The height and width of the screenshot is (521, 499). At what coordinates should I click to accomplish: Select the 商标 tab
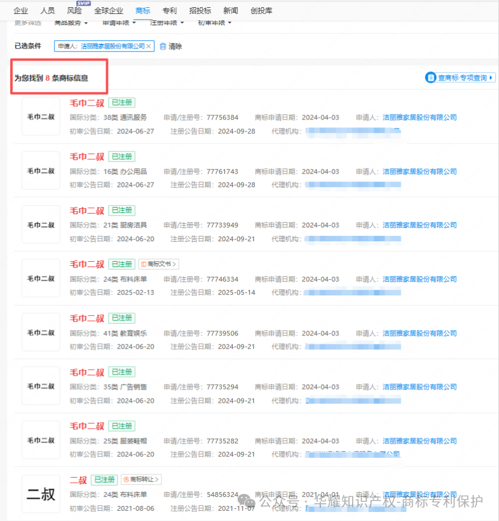click(143, 11)
